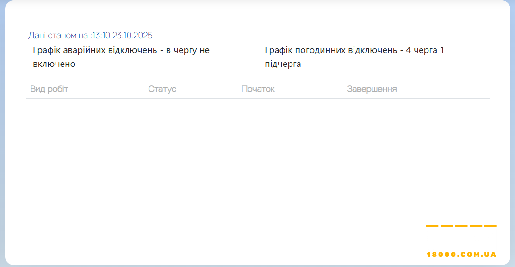Sort by the Вид робіт column header

pos(49,89)
